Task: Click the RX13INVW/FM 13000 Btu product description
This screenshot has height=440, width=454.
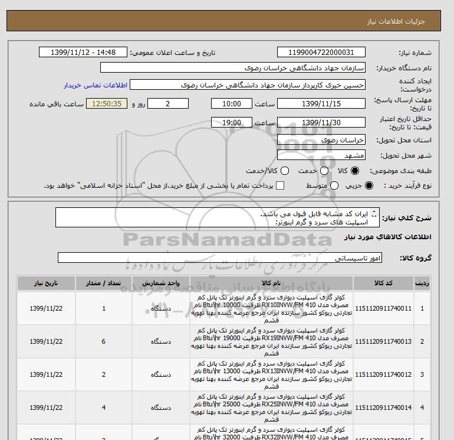Action: pyautogui.click(x=271, y=375)
